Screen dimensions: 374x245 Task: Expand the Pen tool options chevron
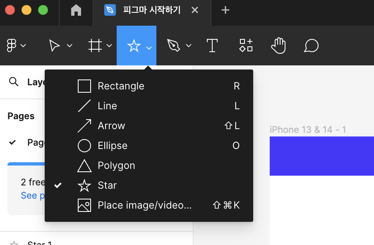tap(189, 46)
